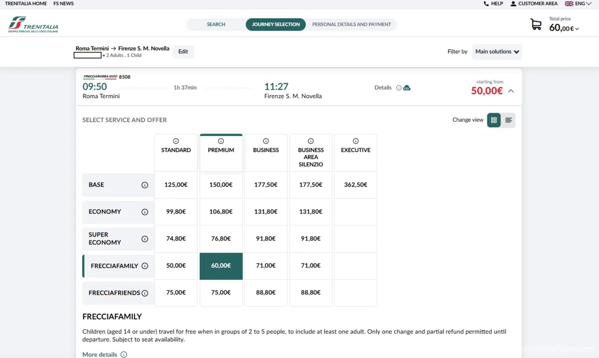
Task: Select the STANDARD service column header
Action: click(x=176, y=152)
